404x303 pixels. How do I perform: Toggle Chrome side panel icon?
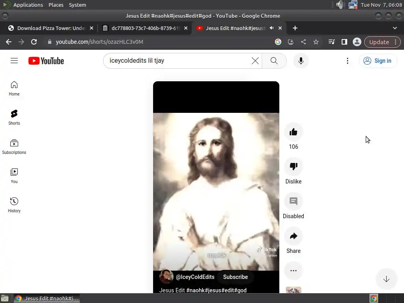pos(344,42)
